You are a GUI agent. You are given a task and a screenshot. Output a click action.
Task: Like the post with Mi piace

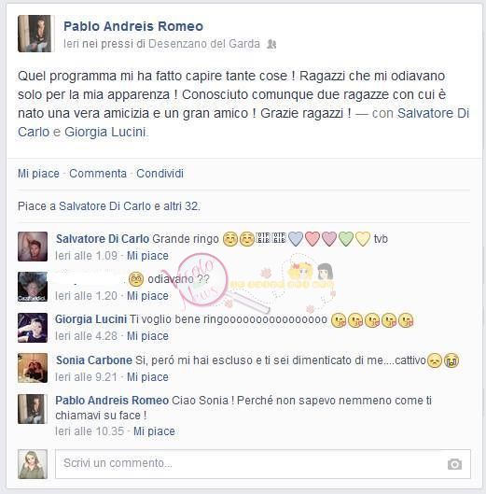(38, 174)
